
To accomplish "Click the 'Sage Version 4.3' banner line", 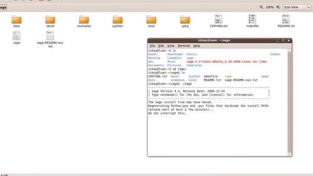I will click(x=188, y=91).
